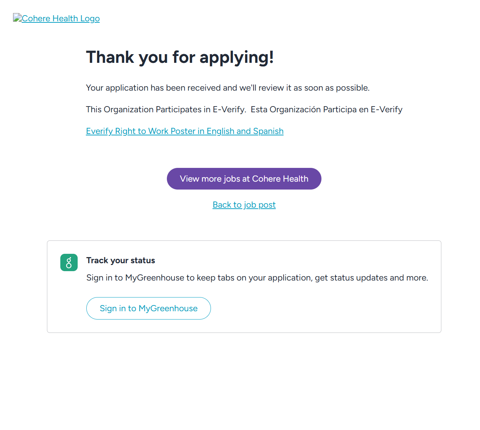Click the English "This Organization Participates in E-Verify" text

click(x=166, y=109)
